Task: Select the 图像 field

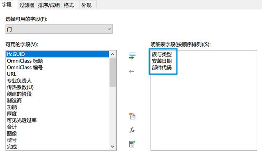Action: tap(58, 134)
